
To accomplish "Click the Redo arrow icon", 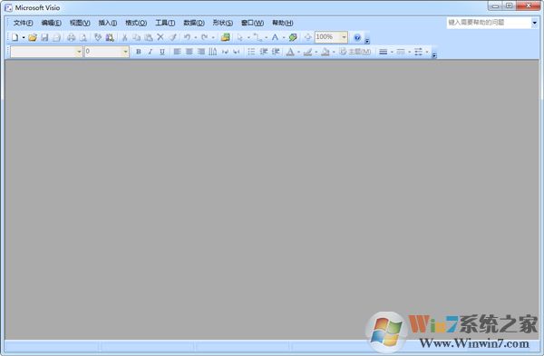I will [205, 37].
